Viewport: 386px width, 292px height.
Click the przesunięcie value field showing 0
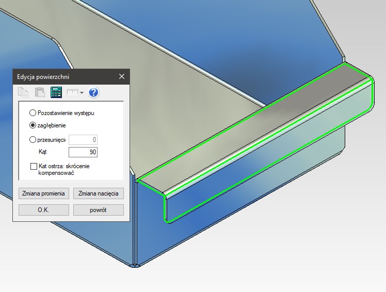click(x=83, y=140)
